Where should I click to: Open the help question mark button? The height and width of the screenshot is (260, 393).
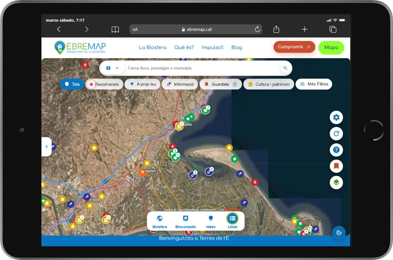point(336,150)
